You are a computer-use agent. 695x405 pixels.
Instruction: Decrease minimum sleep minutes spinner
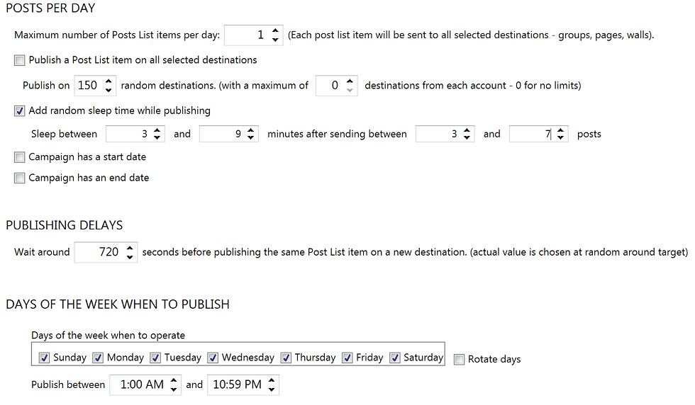[157, 138]
